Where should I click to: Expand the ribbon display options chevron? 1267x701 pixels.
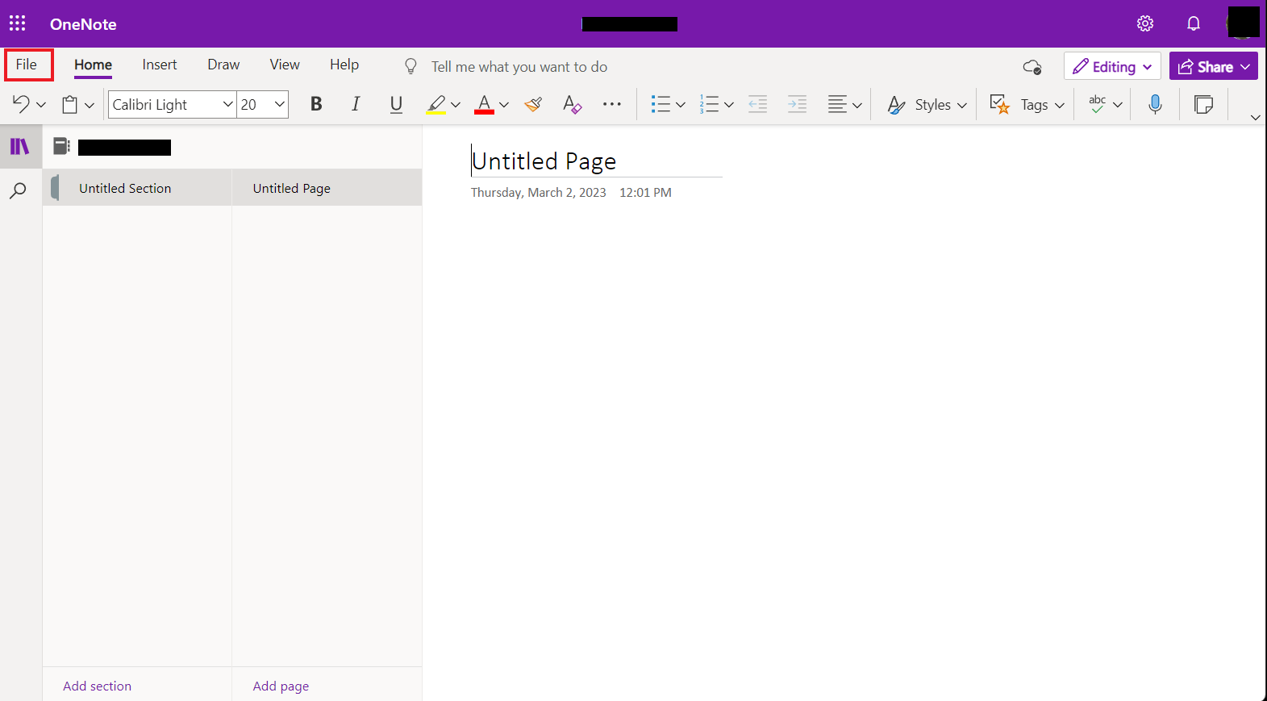pyautogui.click(x=1255, y=117)
